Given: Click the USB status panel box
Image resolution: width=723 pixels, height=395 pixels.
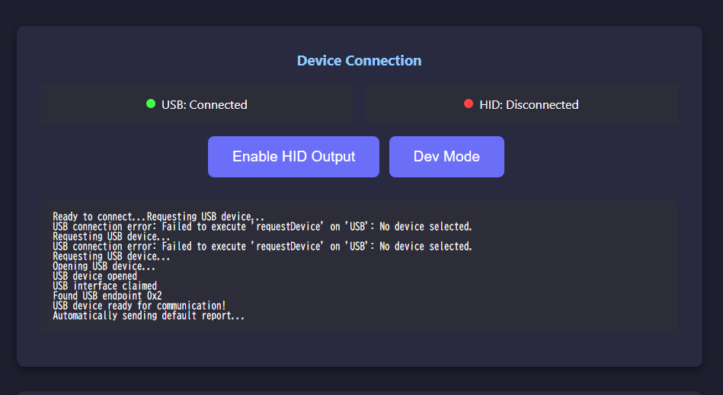Looking at the screenshot, I should pyautogui.click(x=197, y=104).
